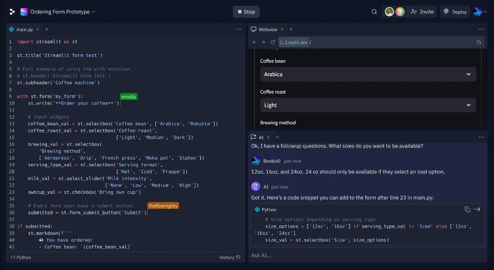The width and height of the screenshot is (494, 270).
Task: Add a new tab next to AI
Action: coord(277,137)
